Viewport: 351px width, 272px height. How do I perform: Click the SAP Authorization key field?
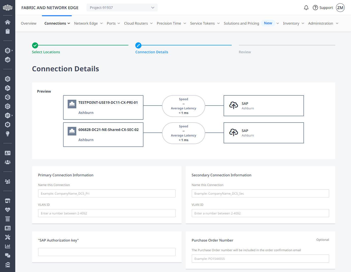click(x=107, y=252)
